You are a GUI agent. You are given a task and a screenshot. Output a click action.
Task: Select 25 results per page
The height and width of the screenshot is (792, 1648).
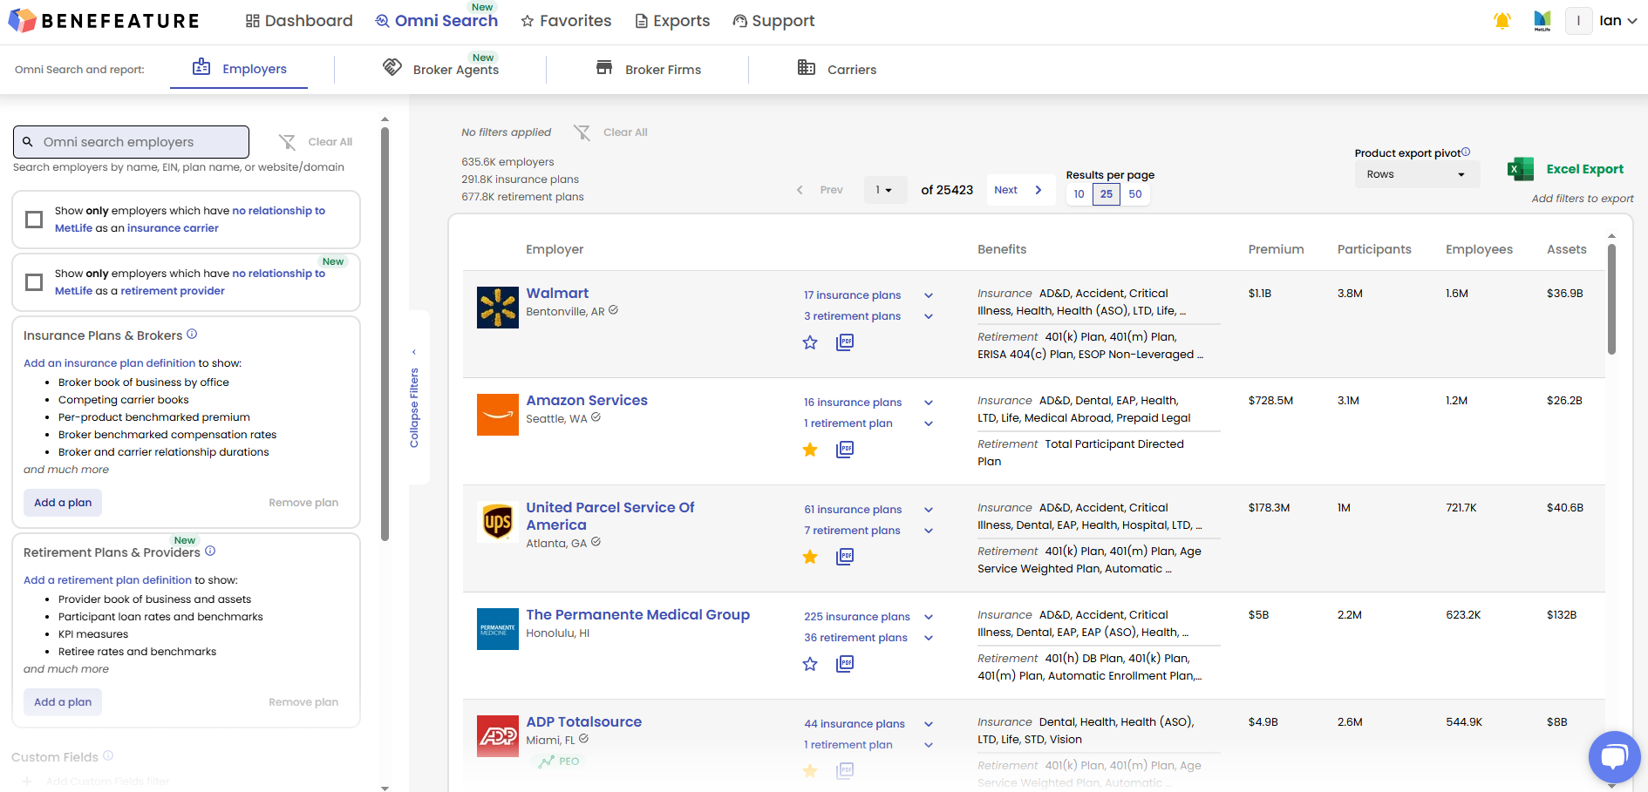(x=1107, y=194)
